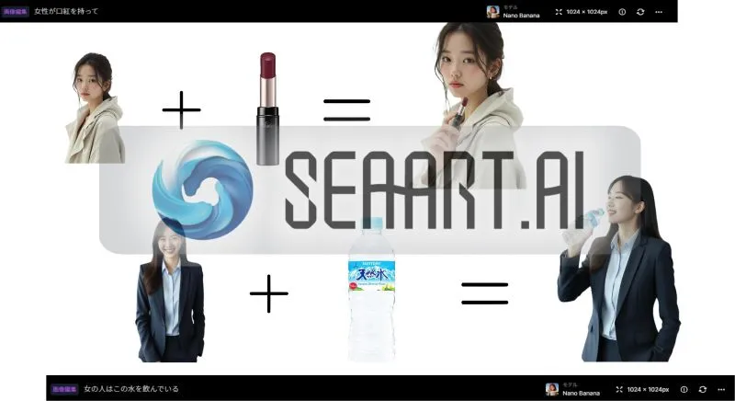Click the info icon in the 口紅 prompt bar
The height and width of the screenshot is (401, 735).
point(622,12)
